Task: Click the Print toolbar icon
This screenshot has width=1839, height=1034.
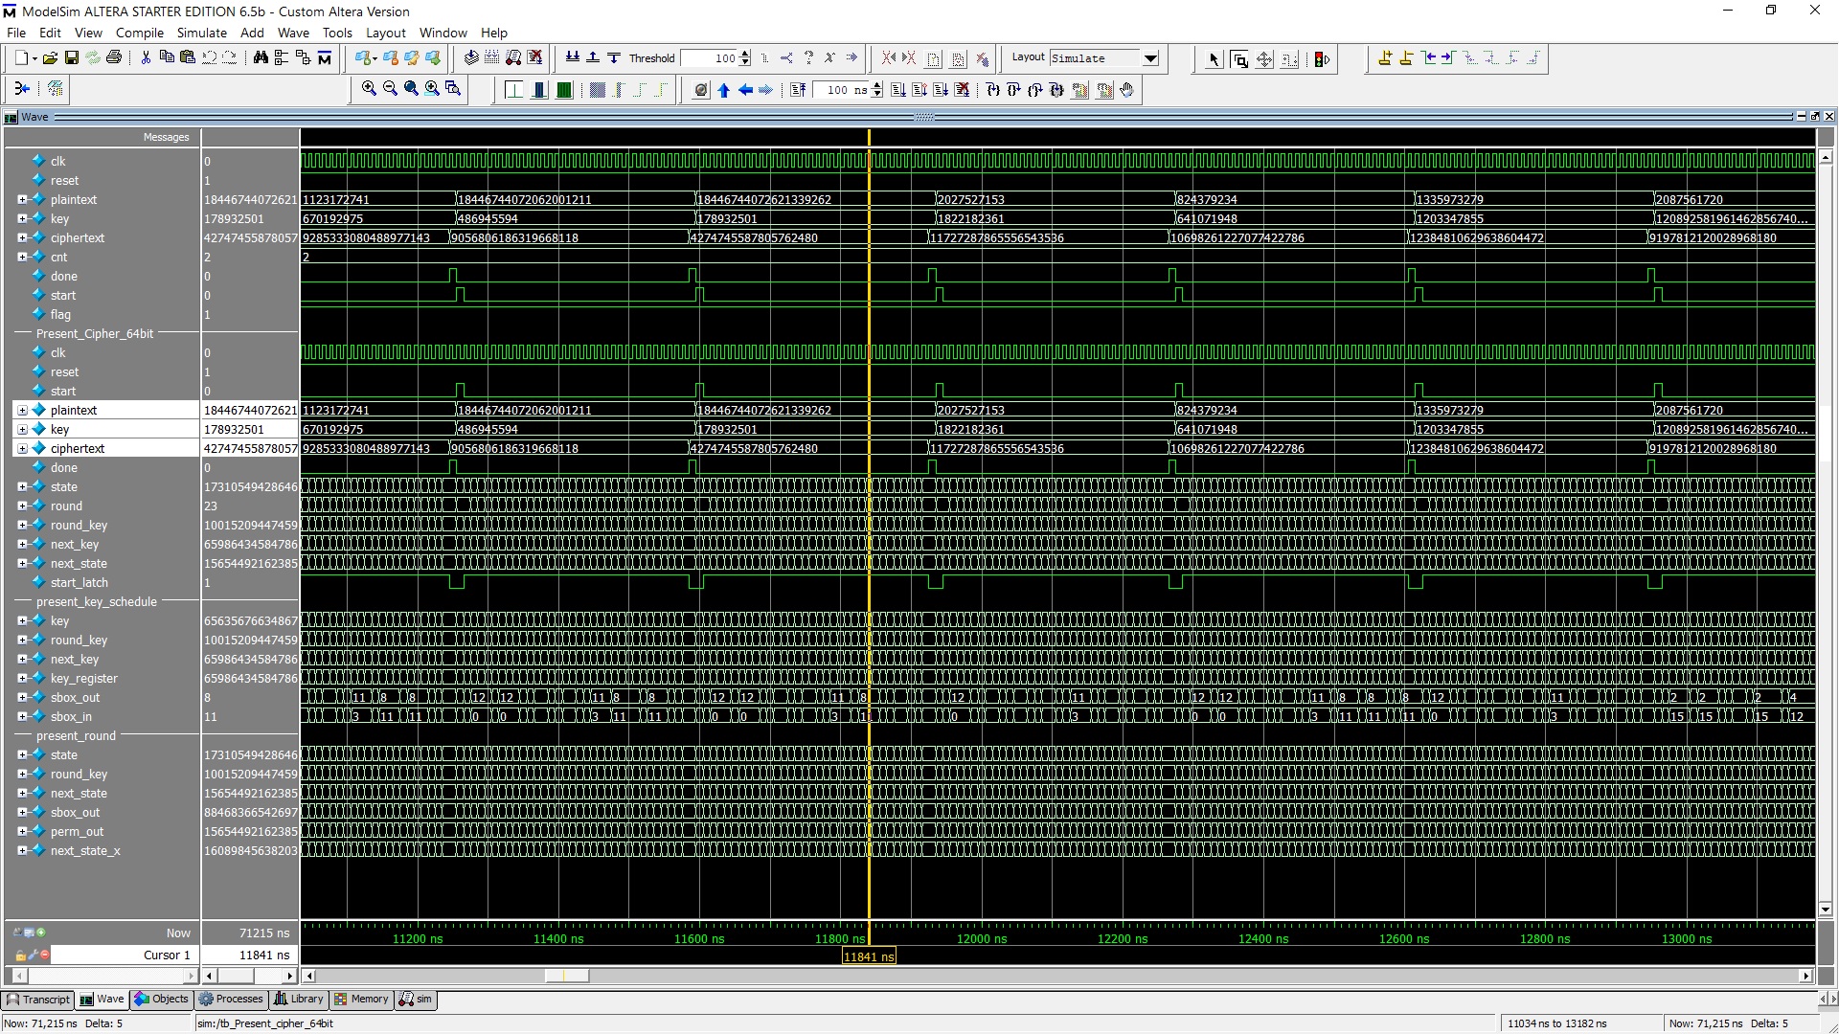Action: pyautogui.click(x=114, y=58)
